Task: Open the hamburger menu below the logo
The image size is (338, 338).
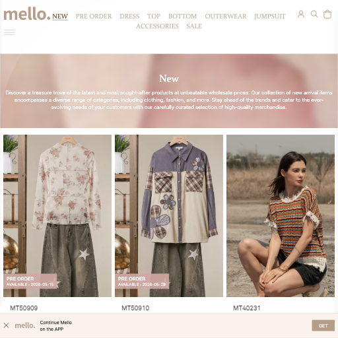Action: (x=9, y=32)
